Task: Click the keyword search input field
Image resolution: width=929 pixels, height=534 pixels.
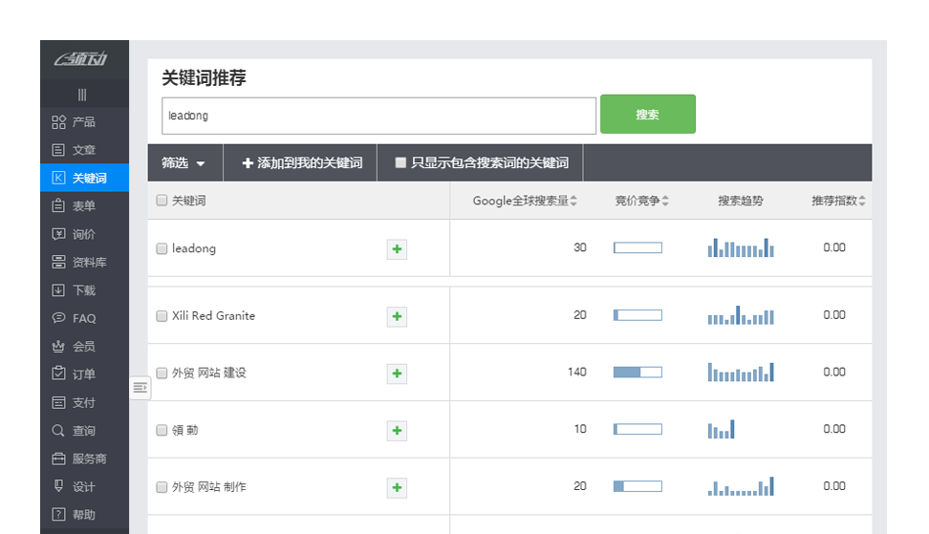Action: 378,116
